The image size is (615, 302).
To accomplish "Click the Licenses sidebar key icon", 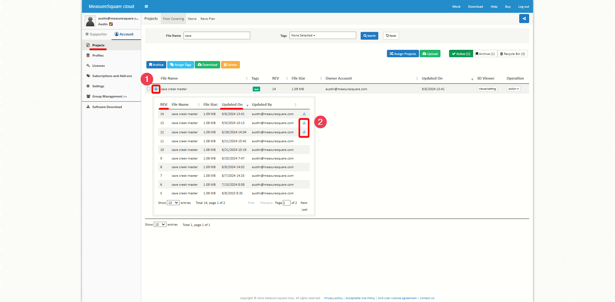I will [88, 66].
